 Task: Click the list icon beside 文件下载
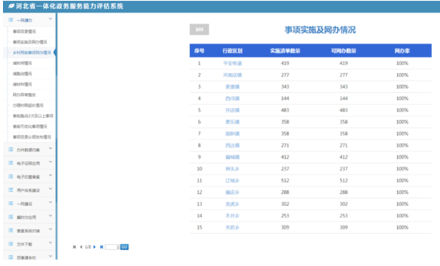point(11,244)
